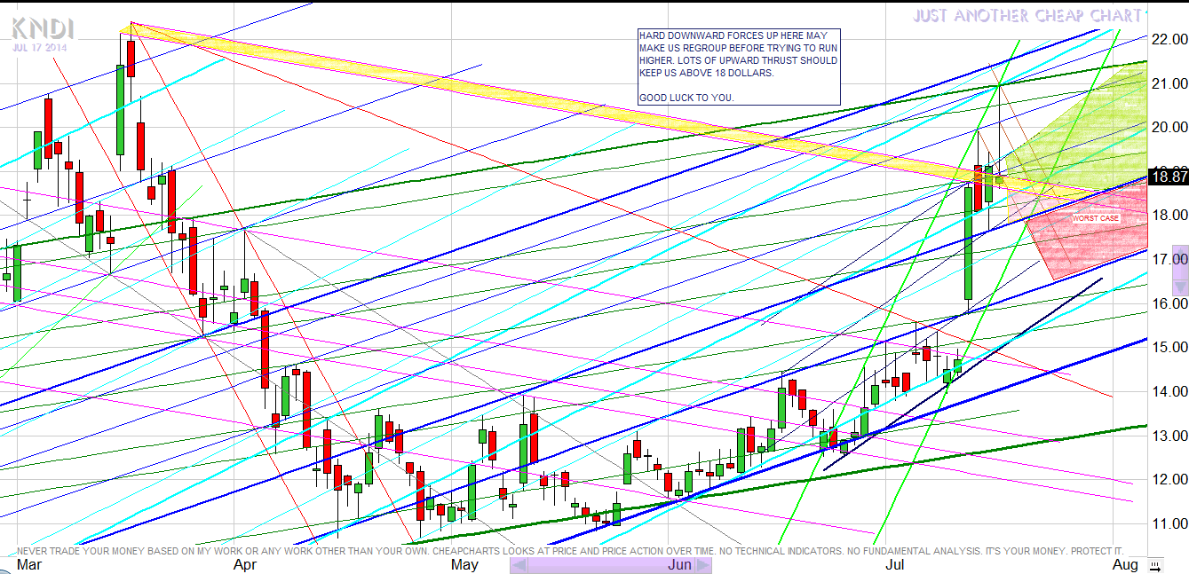This screenshot has height=574, width=1189.
Task: Click the KNDI ticker symbol label
Action: (43, 28)
